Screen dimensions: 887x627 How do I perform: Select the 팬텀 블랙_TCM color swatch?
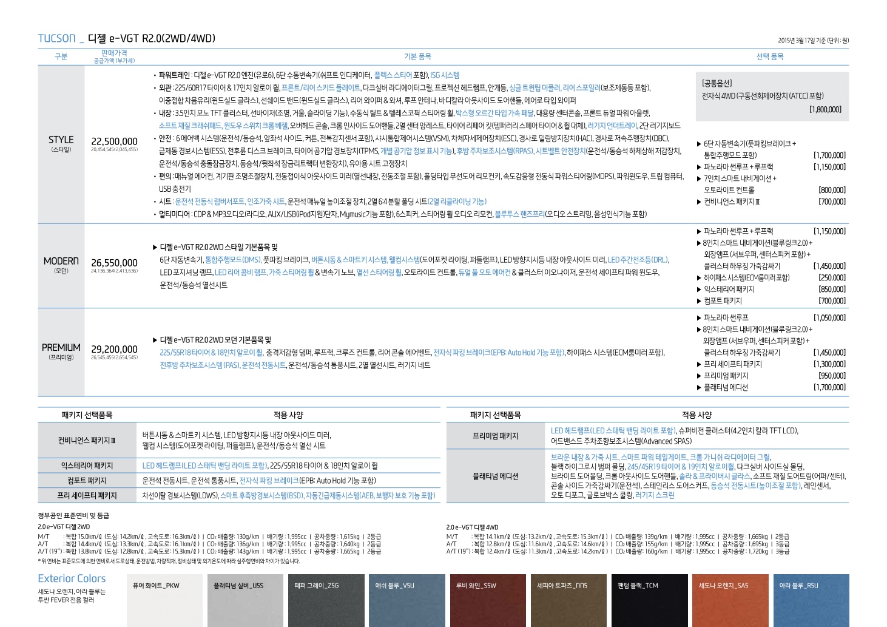point(648,600)
